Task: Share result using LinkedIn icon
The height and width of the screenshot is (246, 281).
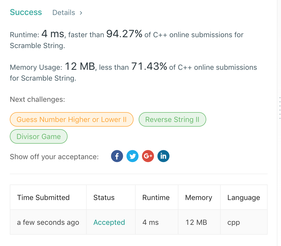Action: click(163, 156)
